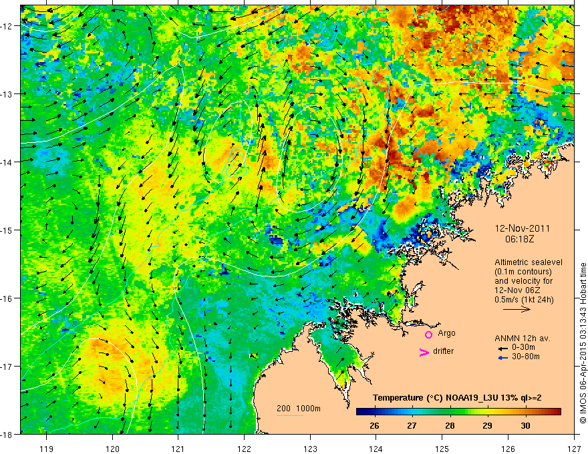Viewport: 588px width, 454px height.
Task: Click the temperature color bar legend
Action: [458, 412]
